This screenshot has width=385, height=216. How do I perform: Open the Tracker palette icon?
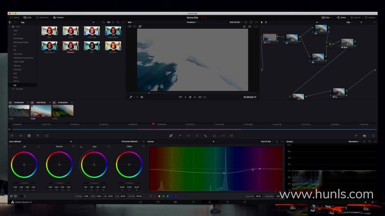pos(197,136)
